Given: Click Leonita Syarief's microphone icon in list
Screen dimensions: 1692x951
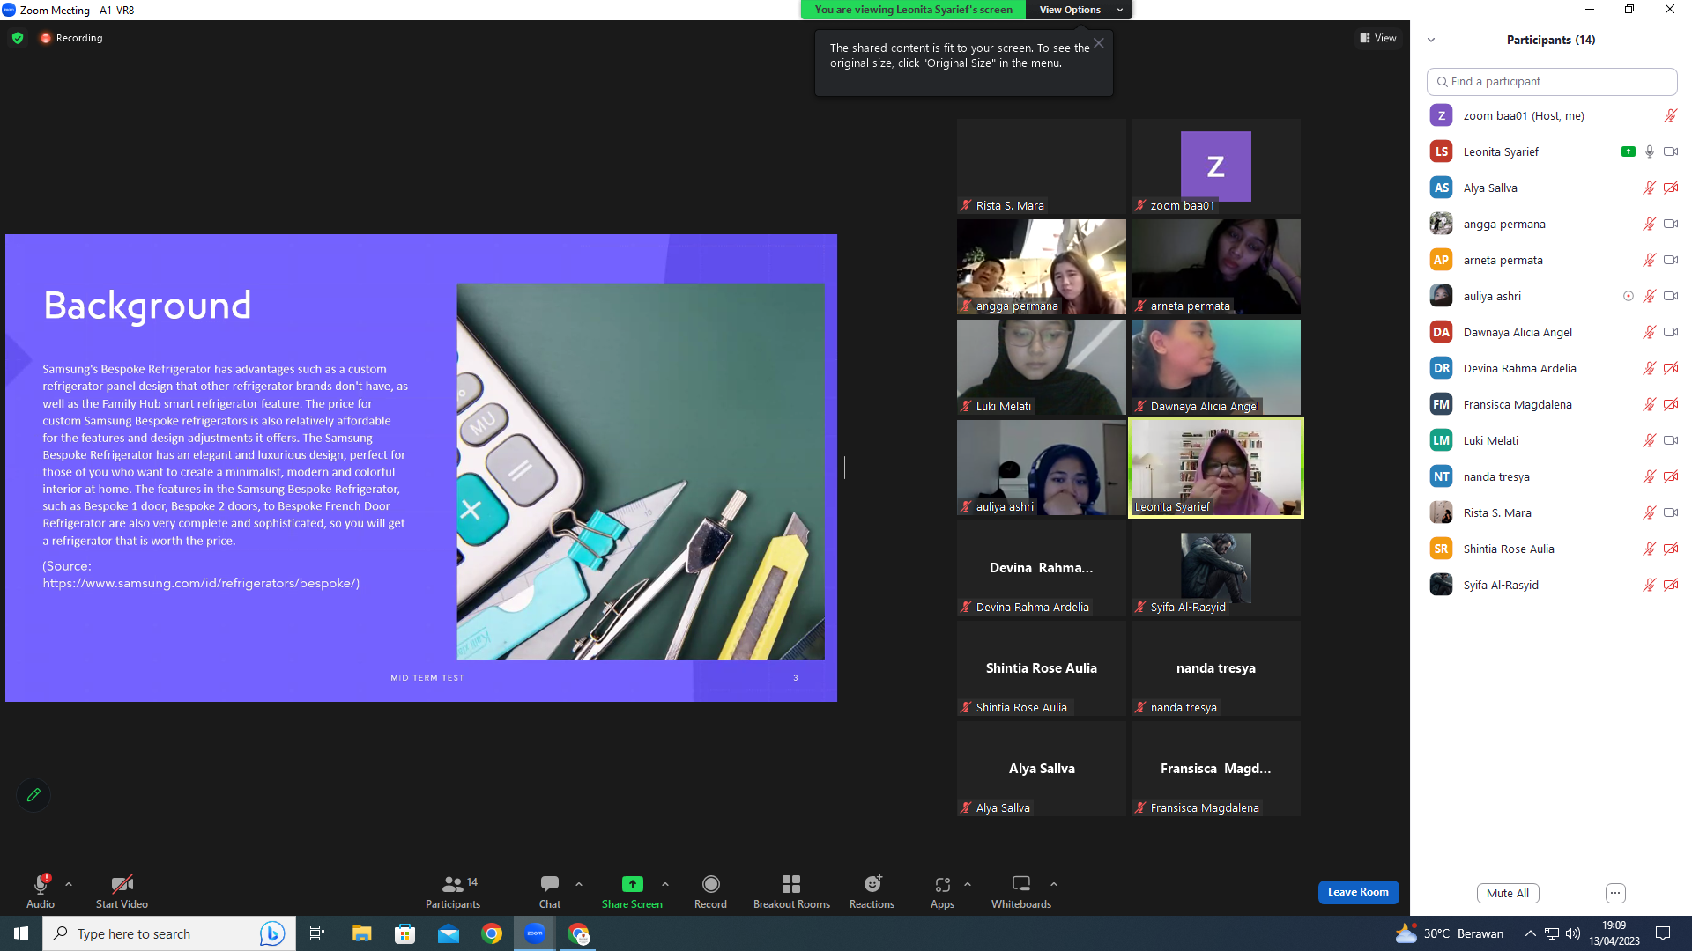Looking at the screenshot, I should click(1650, 151).
